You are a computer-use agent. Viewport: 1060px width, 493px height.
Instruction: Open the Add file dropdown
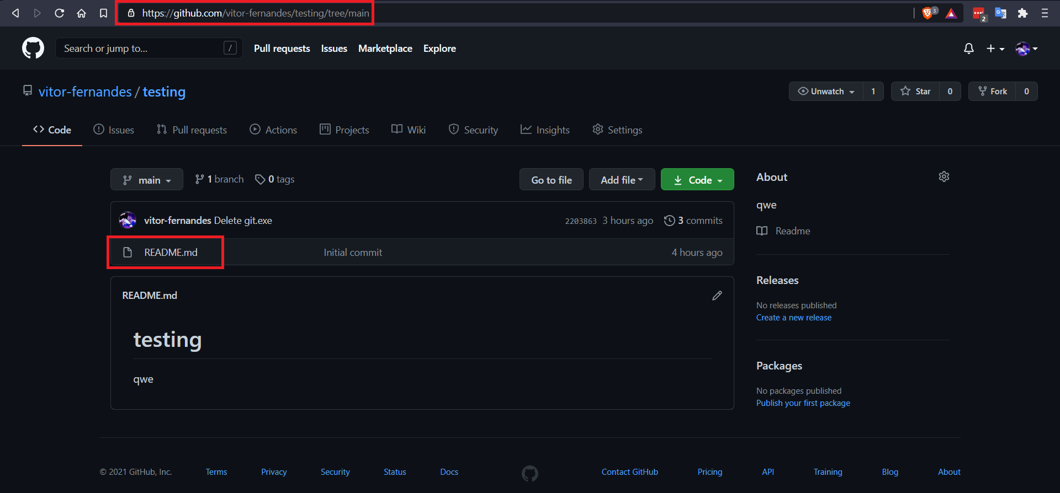622,180
